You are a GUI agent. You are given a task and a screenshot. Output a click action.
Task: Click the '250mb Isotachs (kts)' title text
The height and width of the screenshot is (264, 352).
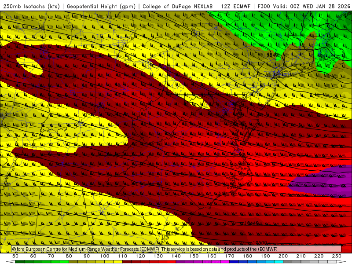click(x=31, y=6)
